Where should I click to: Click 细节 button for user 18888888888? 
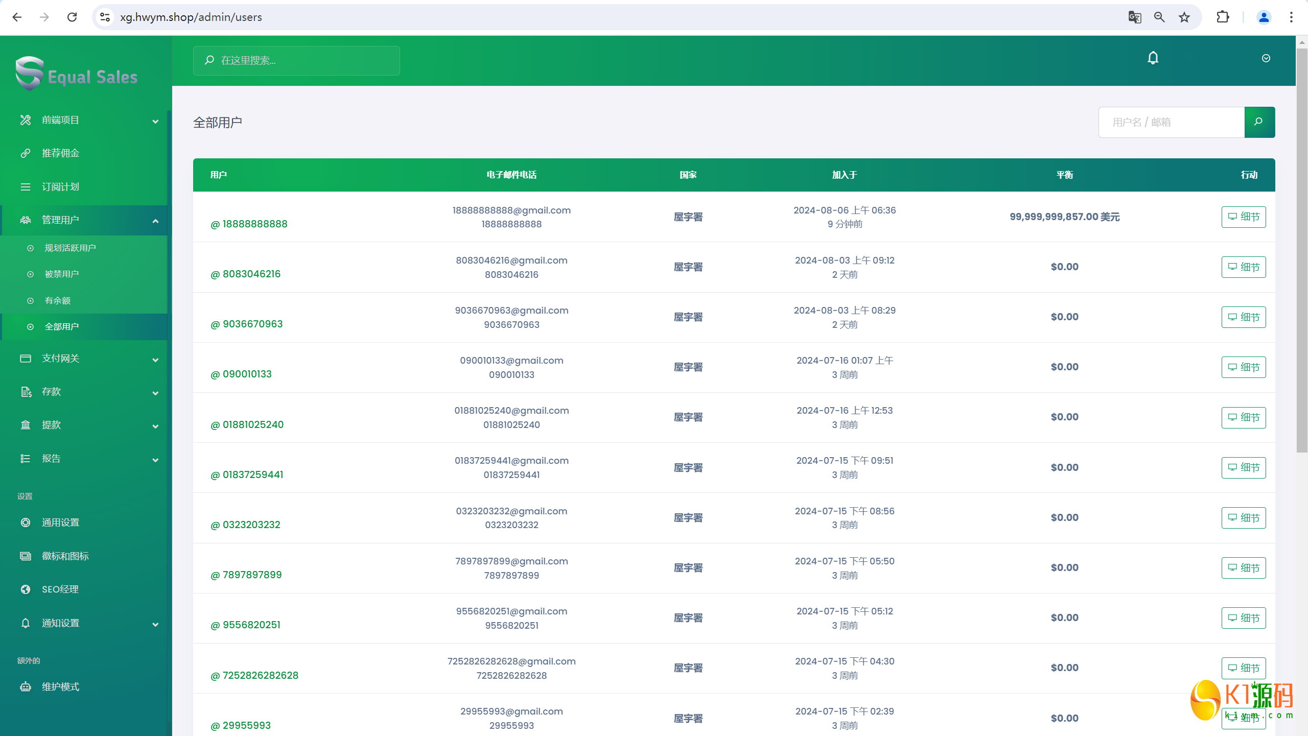click(1244, 217)
